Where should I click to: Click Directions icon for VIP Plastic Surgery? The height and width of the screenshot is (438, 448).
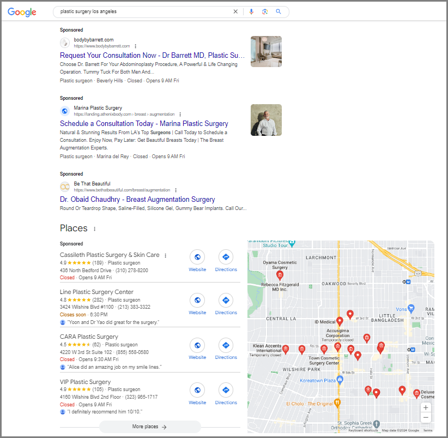coord(226,390)
